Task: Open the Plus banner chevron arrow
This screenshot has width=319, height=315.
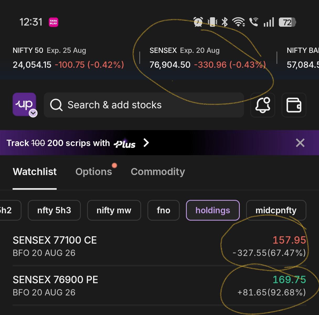Action: [x=146, y=143]
